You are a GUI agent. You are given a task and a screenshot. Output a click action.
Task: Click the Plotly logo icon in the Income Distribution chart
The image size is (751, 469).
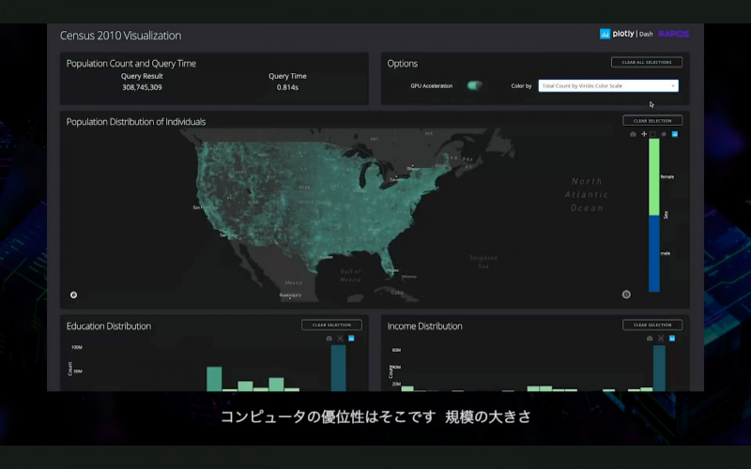[672, 339]
